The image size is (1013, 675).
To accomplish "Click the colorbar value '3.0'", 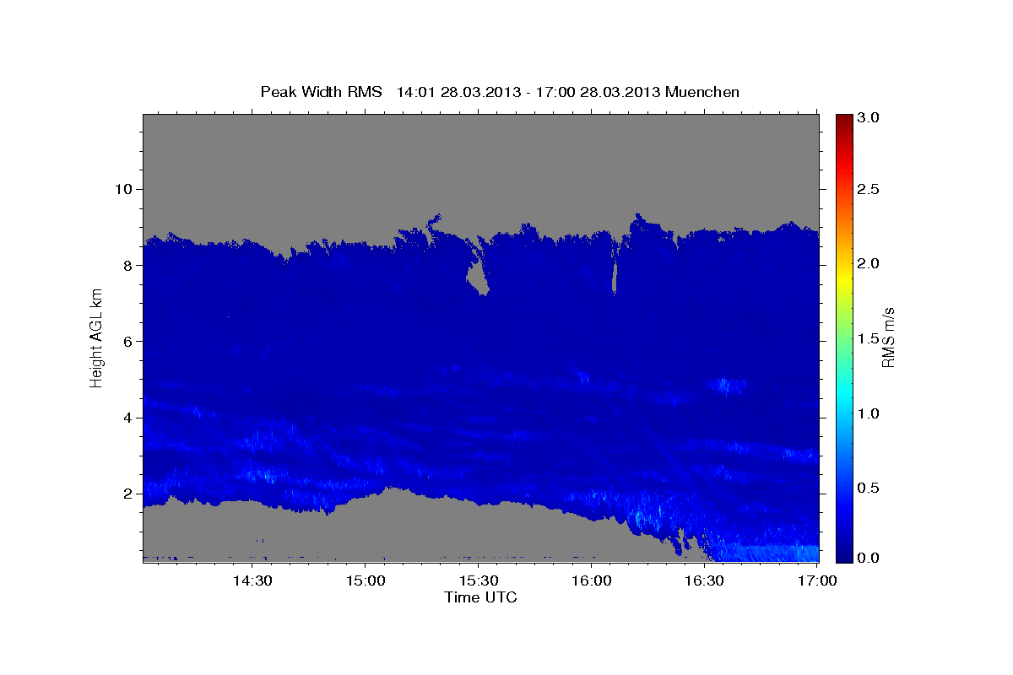I will pos(867,117).
